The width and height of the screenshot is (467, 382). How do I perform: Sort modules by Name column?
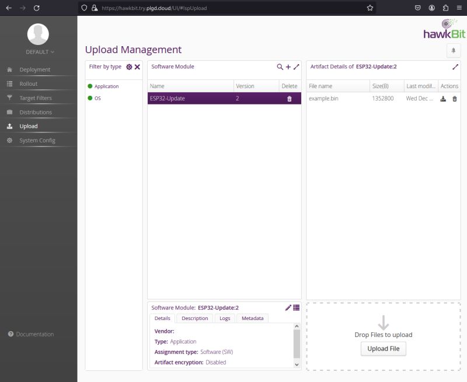click(191, 86)
